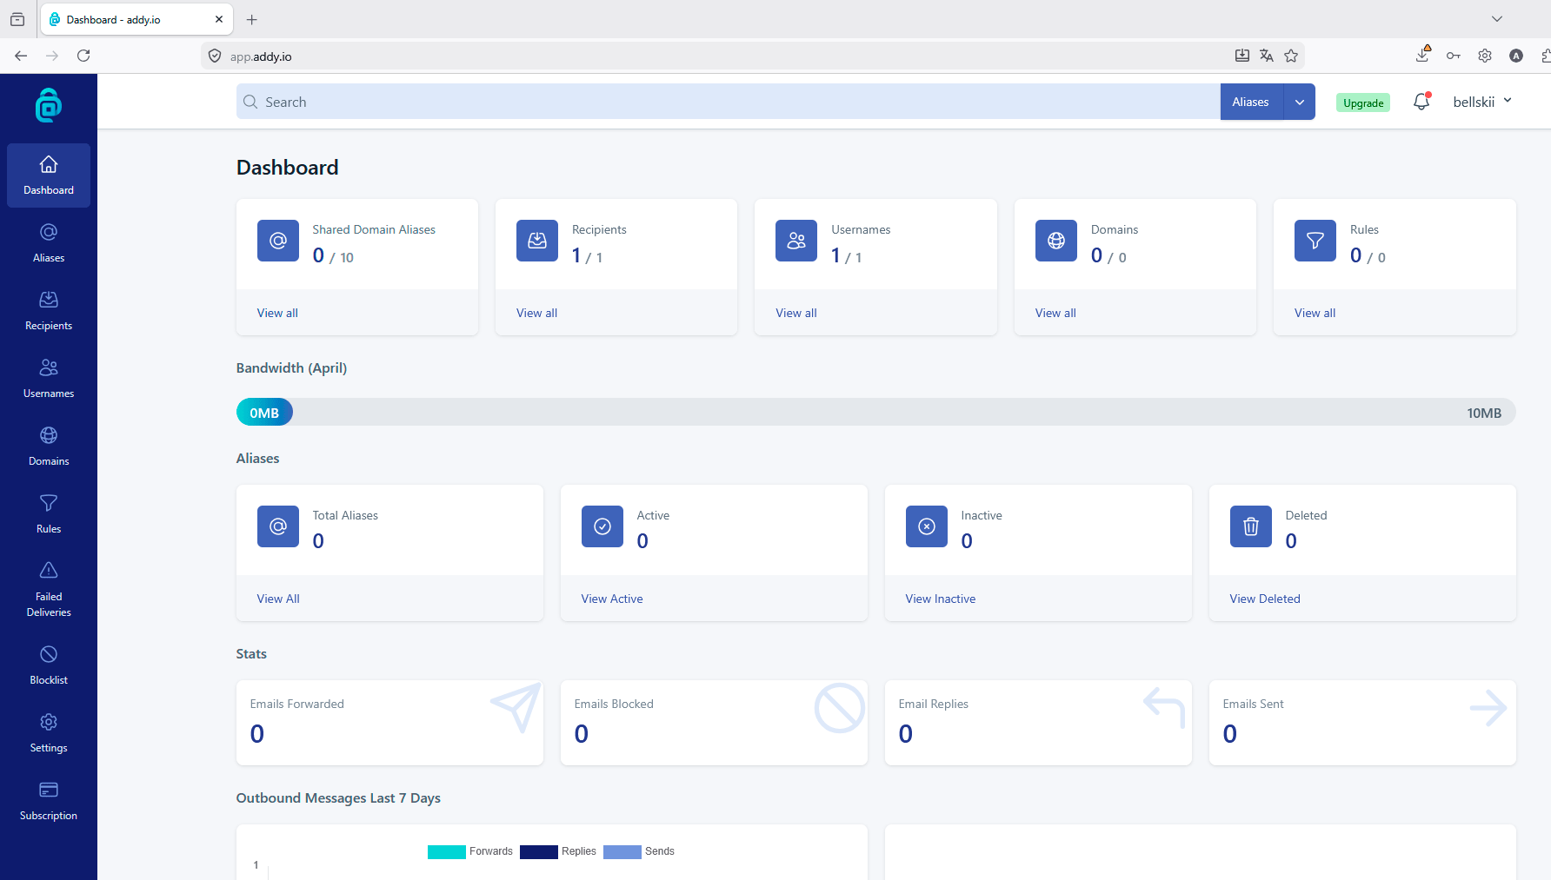Open the Rules filter icon in sidebar
Viewport: 1551px width, 880px height.
pos(49,503)
